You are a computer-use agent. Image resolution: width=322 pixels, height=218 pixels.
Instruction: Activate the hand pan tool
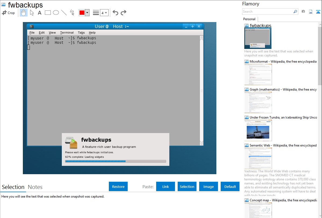point(24,13)
